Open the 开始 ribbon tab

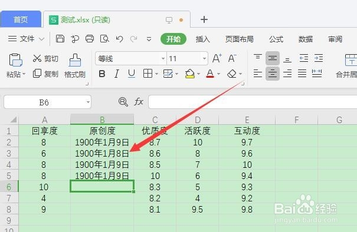pyautogui.click(x=173, y=39)
